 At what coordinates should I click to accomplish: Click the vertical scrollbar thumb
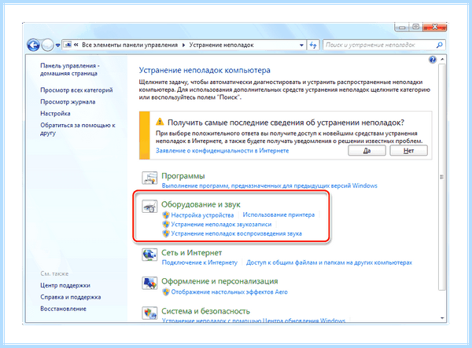point(442,178)
